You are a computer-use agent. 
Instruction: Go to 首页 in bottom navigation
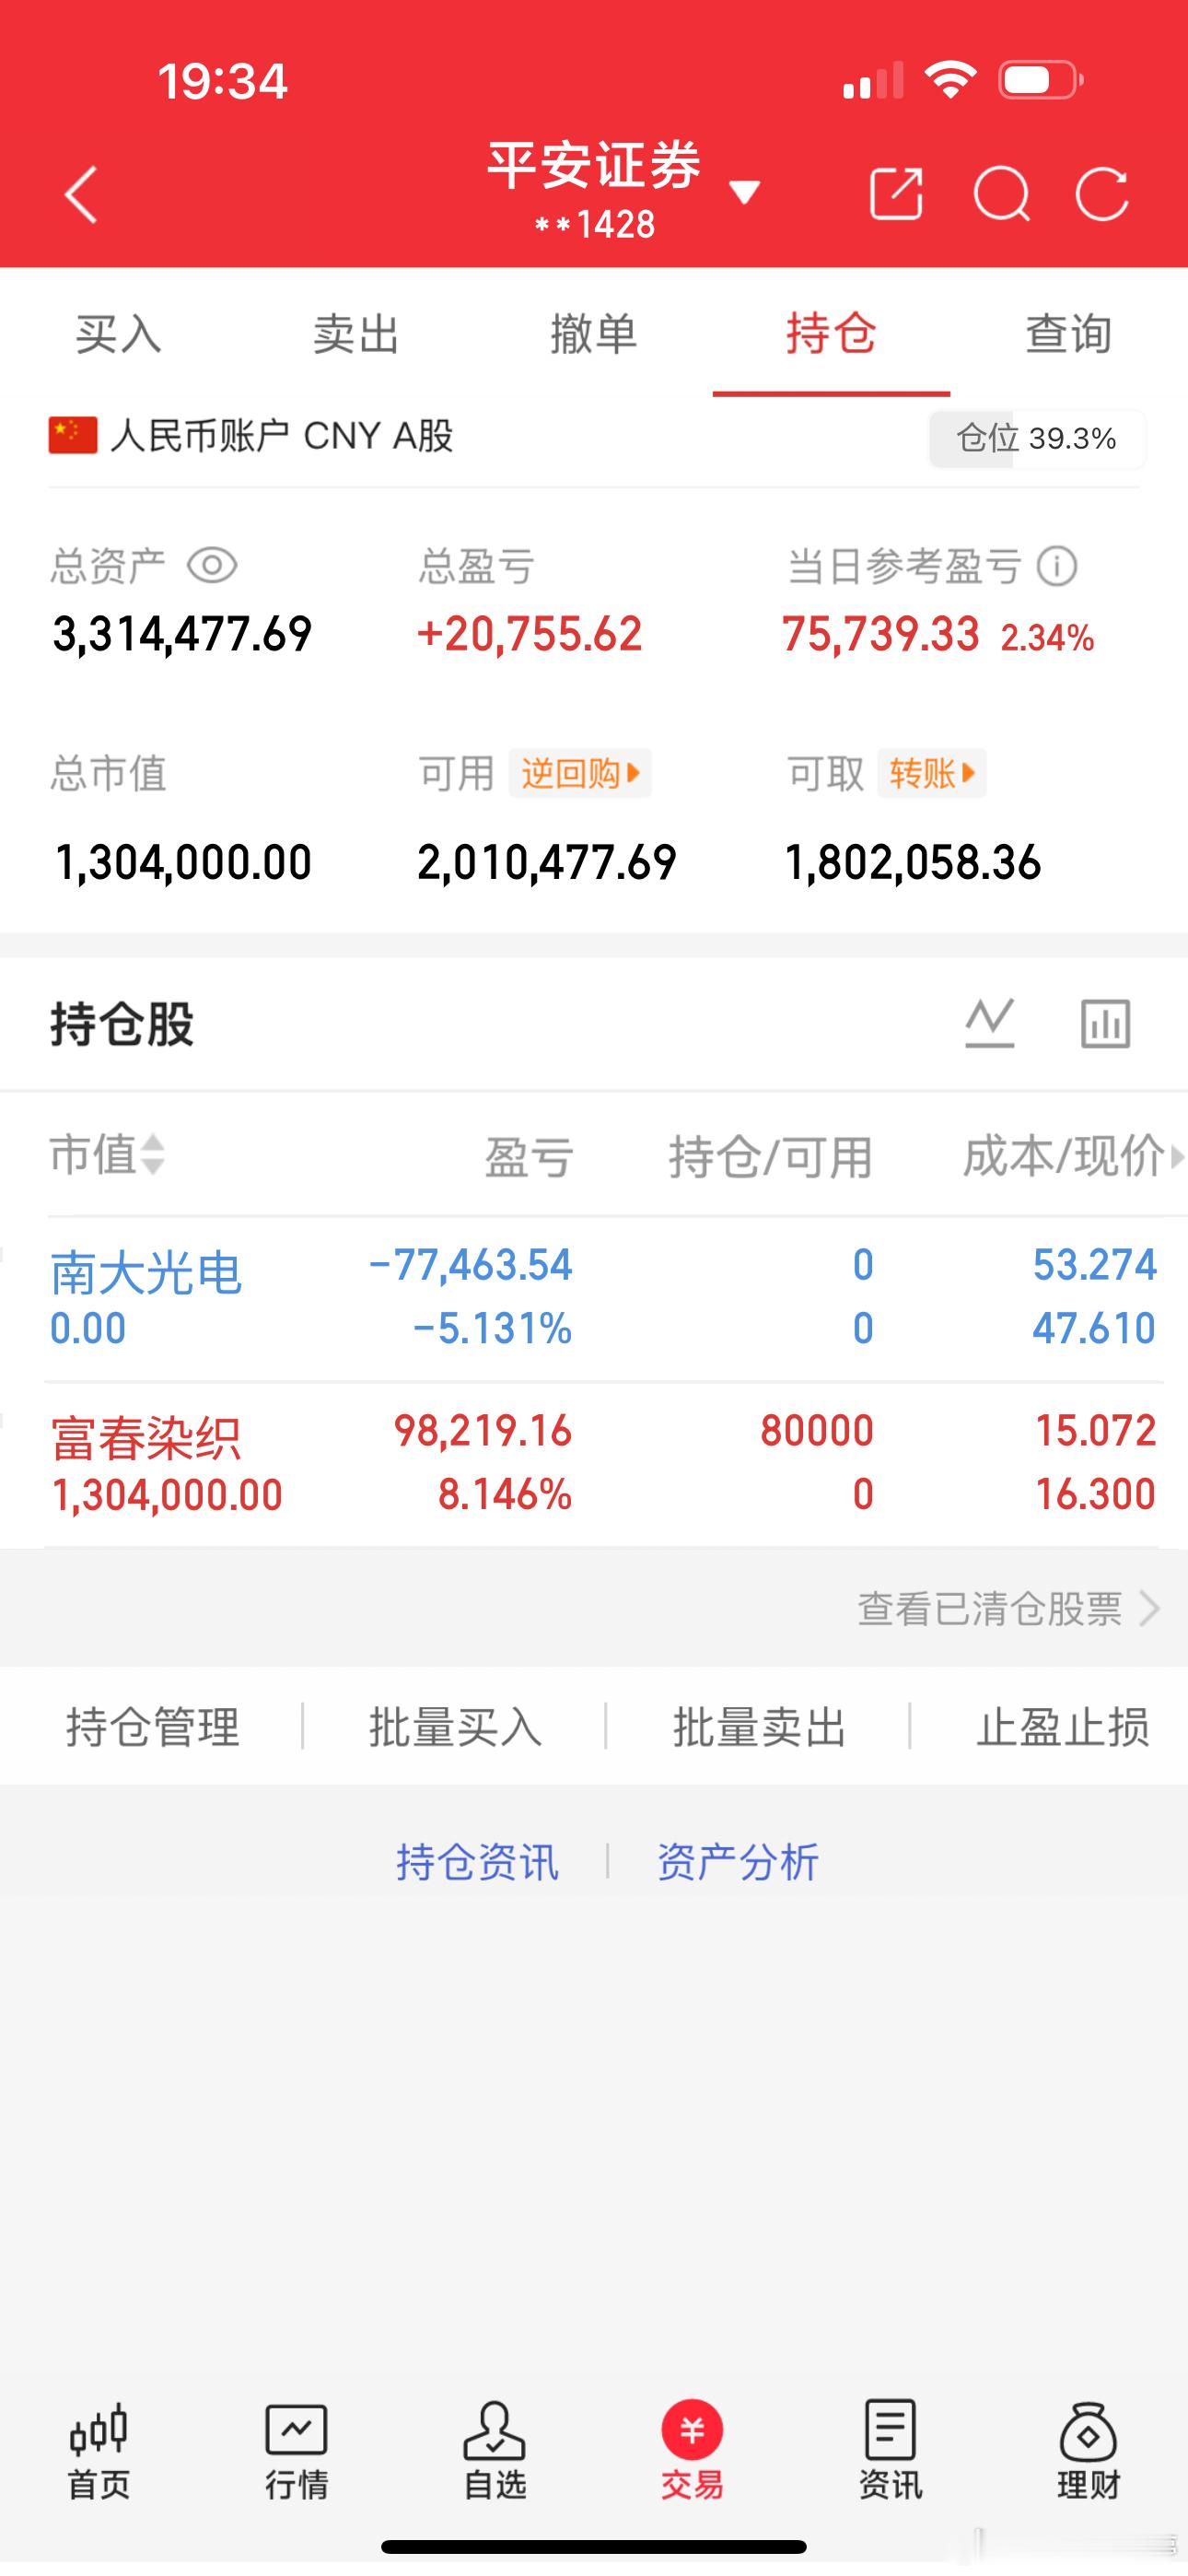98,2451
